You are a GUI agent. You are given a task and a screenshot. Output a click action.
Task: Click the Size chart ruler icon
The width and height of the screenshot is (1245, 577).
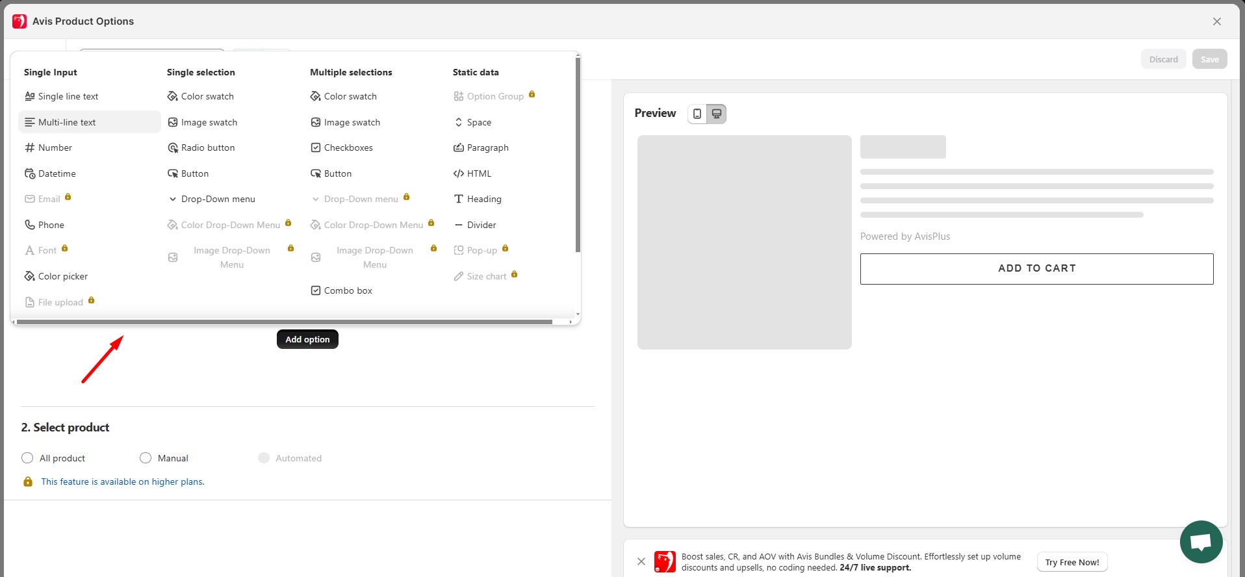[x=459, y=276]
